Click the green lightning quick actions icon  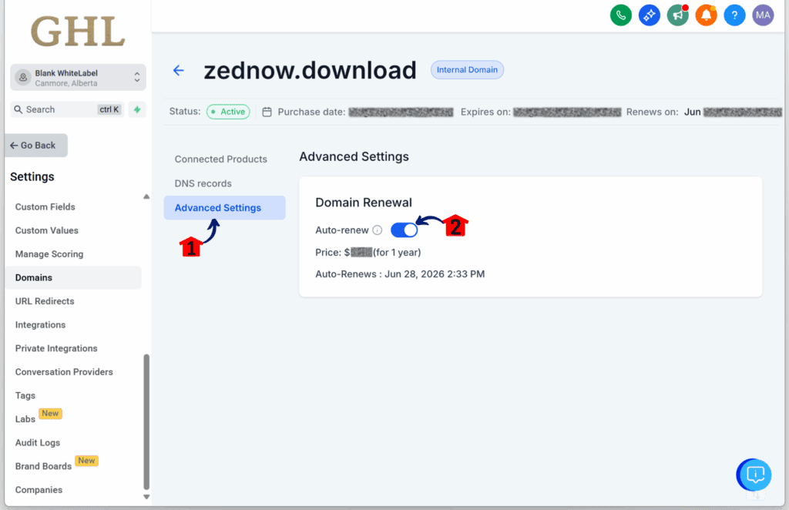pos(137,109)
